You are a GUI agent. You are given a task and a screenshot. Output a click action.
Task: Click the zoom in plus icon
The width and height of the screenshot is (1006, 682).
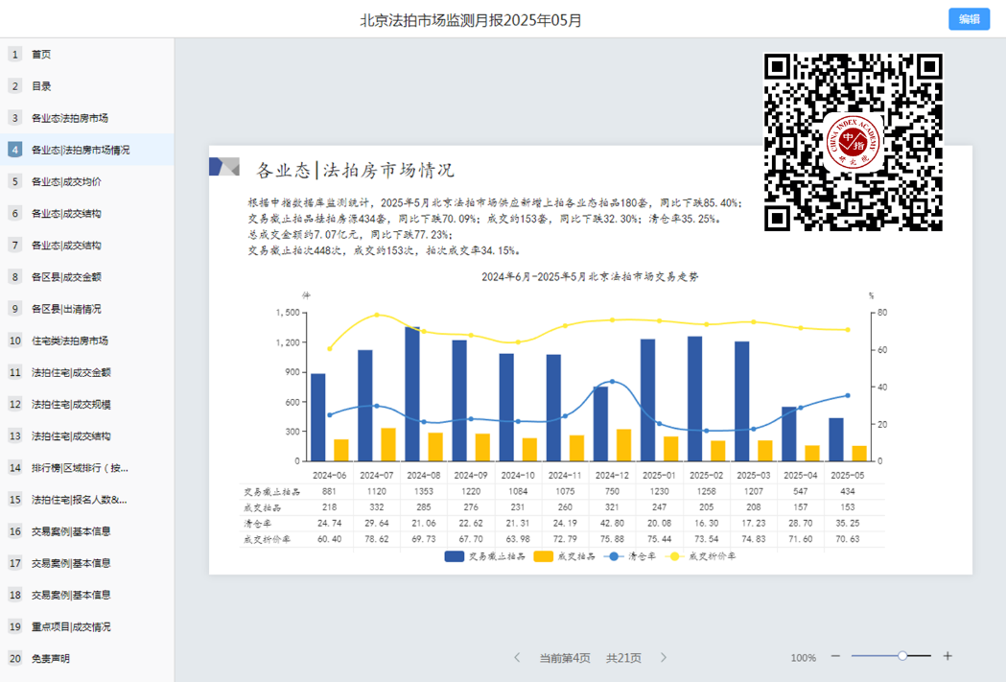coord(948,656)
